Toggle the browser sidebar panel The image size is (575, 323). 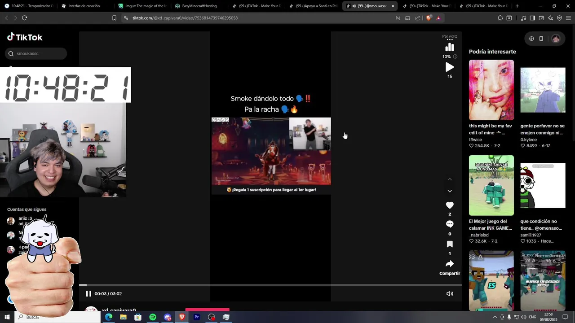532,18
